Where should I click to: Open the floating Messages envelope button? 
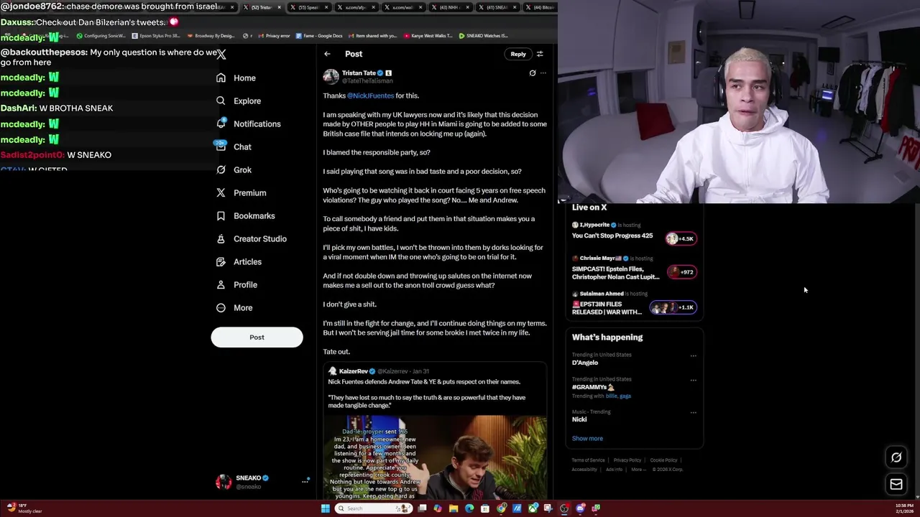point(896,485)
